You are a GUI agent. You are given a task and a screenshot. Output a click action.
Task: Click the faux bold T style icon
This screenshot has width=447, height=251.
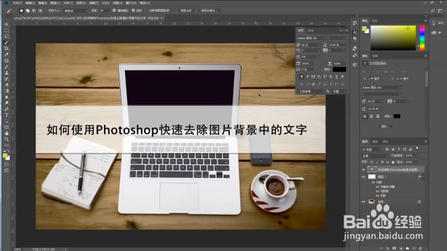pos(302,77)
